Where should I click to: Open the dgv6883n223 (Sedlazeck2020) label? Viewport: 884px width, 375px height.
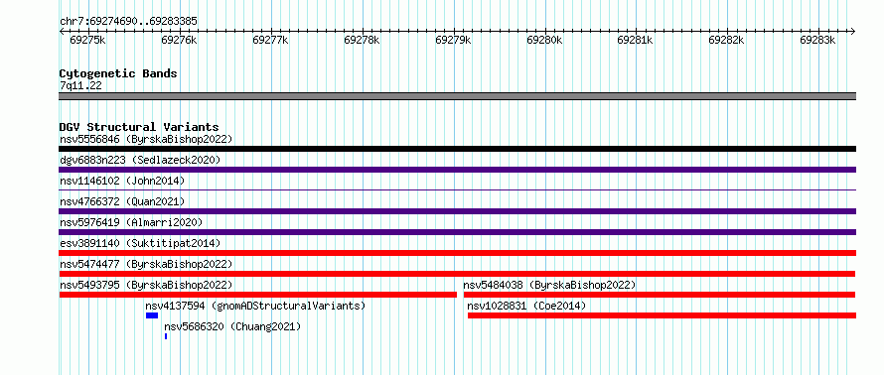(140, 160)
